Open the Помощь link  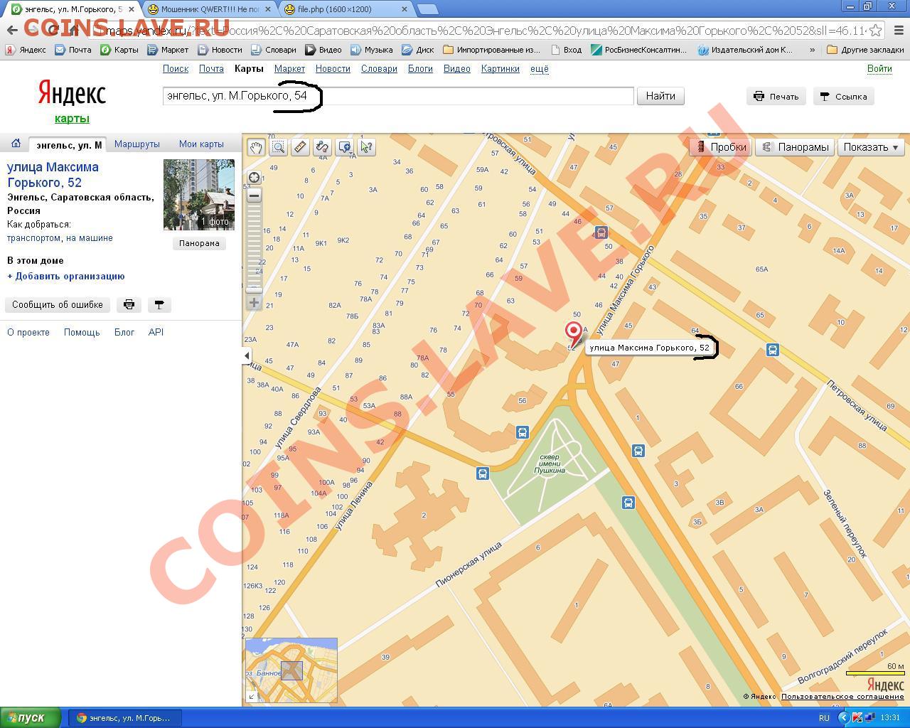pyautogui.click(x=82, y=332)
